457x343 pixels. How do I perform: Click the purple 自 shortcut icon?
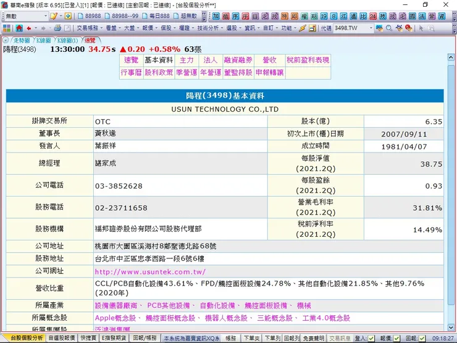255,16
